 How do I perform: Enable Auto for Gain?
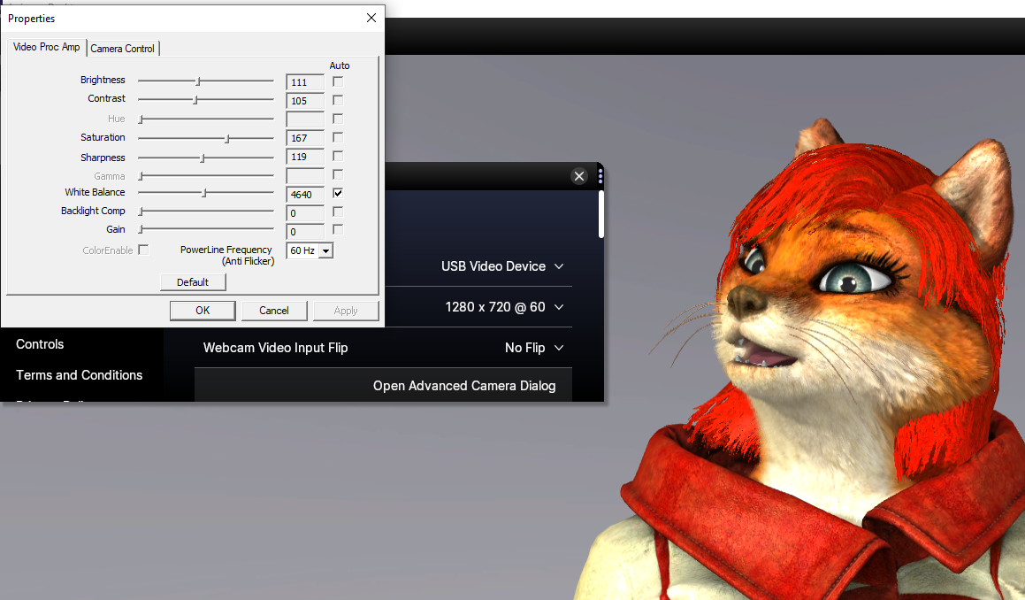click(338, 230)
